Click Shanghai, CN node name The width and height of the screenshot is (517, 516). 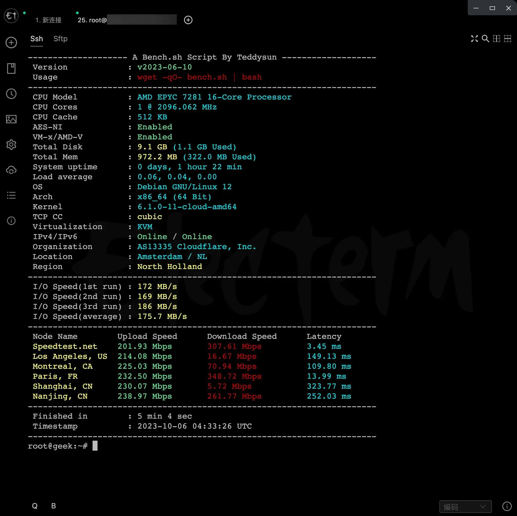pyautogui.click(x=63, y=386)
